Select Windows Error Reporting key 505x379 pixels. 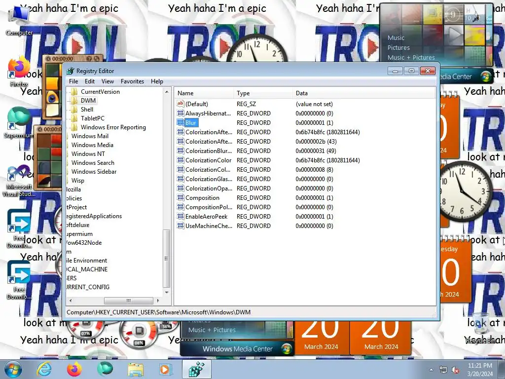point(113,127)
